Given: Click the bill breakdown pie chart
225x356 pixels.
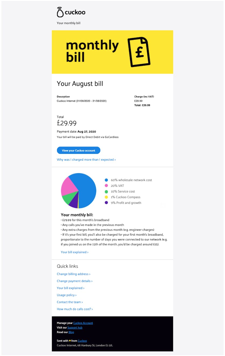Looking at the screenshot, I should [78, 191].
